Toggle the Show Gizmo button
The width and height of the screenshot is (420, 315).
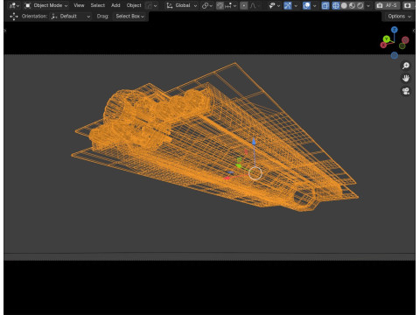tap(287, 5)
